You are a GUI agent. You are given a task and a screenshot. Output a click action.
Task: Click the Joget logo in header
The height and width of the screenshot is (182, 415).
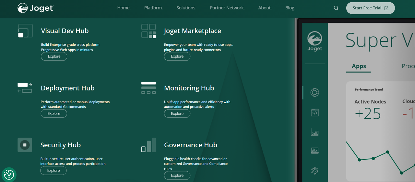click(x=35, y=8)
